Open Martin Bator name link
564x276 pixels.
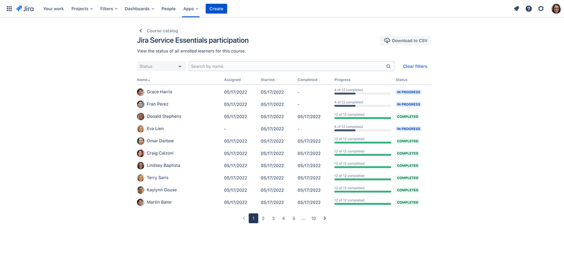159,202
